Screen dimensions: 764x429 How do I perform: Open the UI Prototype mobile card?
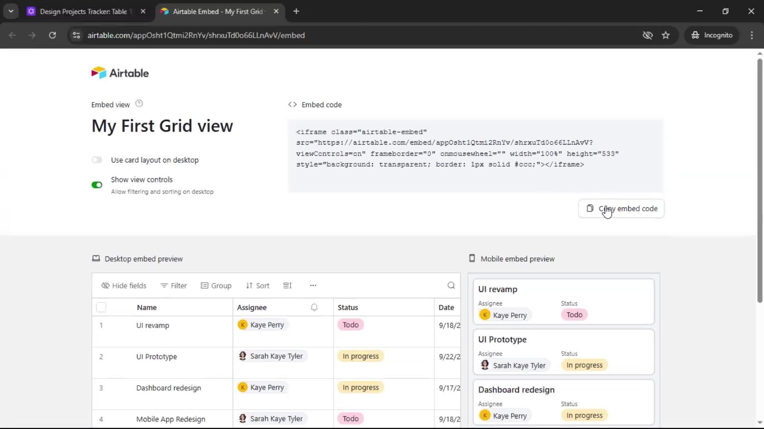pyautogui.click(x=563, y=352)
